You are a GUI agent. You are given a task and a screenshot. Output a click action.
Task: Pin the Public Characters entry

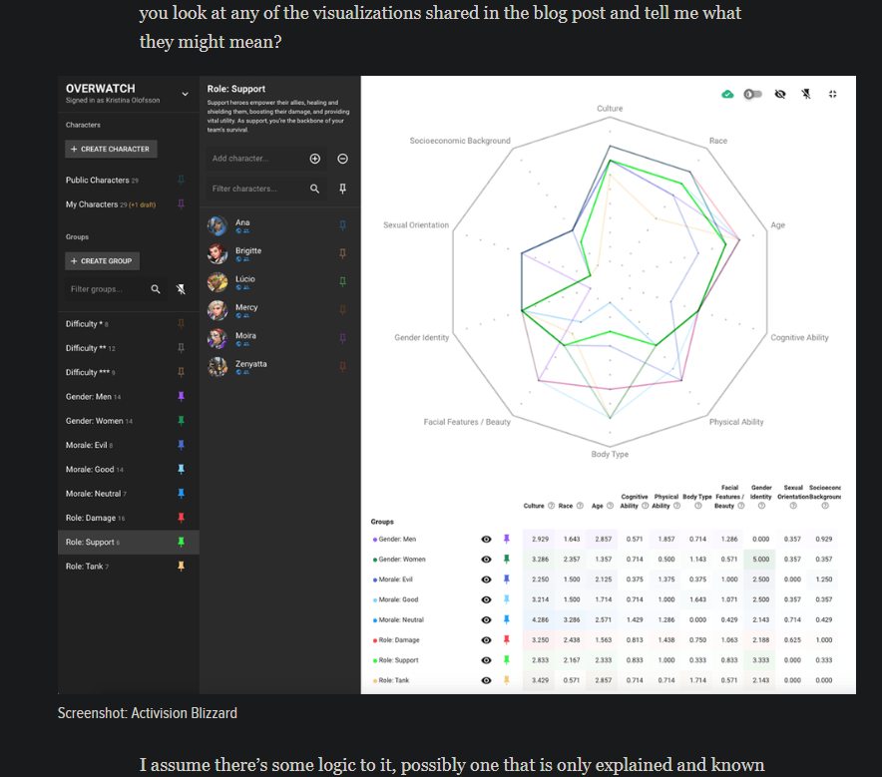click(x=182, y=180)
